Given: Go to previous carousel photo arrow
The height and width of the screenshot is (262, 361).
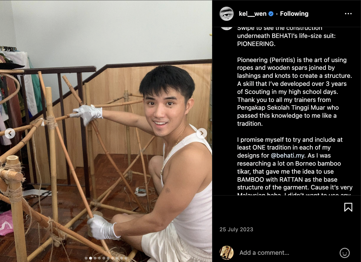Looking at the screenshot, I should [x=10, y=133].
